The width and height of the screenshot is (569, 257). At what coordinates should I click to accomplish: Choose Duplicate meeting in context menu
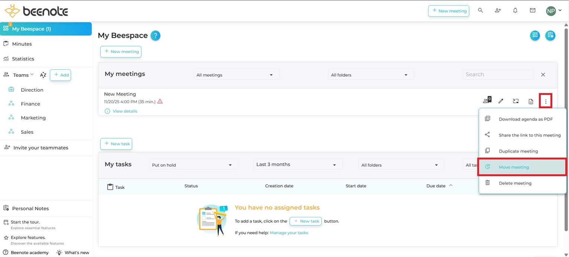coord(518,151)
